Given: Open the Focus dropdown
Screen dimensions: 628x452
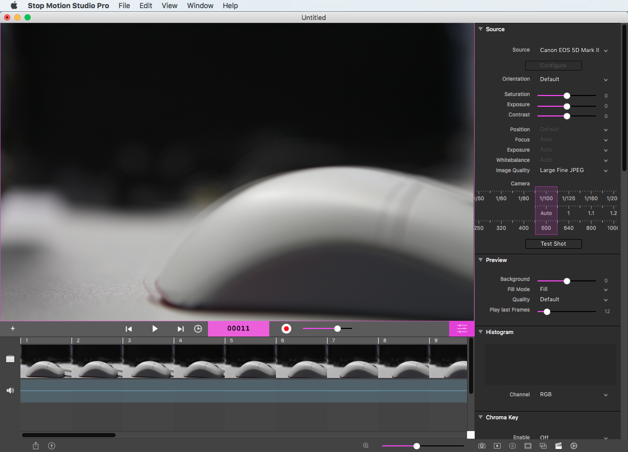Looking at the screenshot, I should 574,139.
